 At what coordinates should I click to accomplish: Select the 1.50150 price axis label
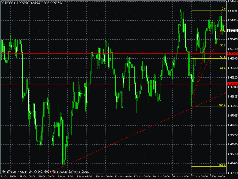(x=233, y=49)
